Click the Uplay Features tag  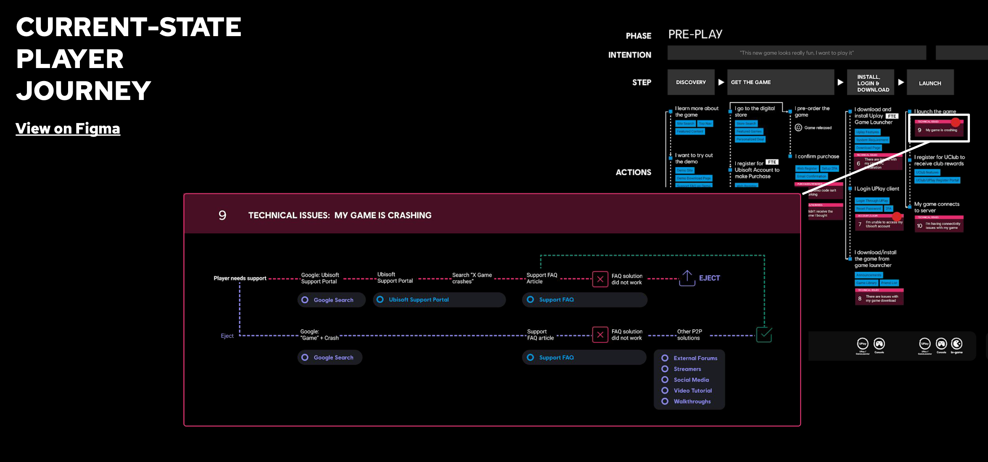point(868,132)
